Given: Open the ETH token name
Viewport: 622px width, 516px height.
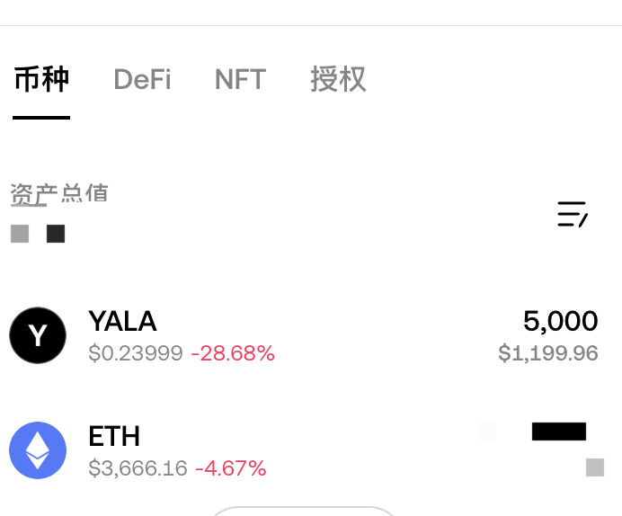Looking at the screenshot, I should click(114, 436).
